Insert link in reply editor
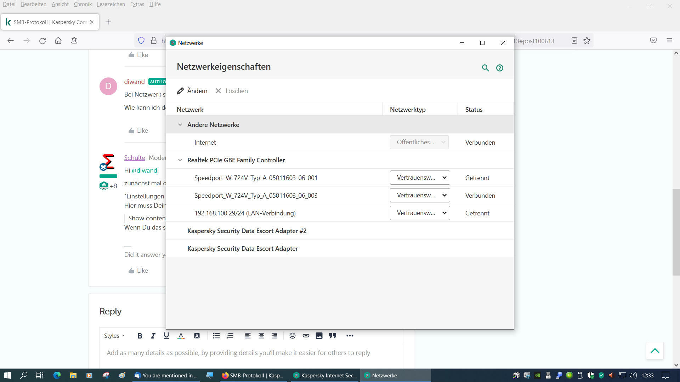The height and width of the screenshot is (382, 680). tap(306, 336)
